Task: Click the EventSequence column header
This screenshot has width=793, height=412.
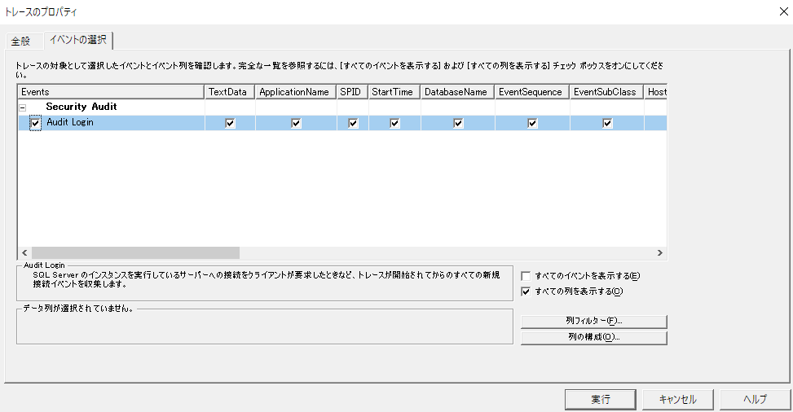Action: pos(532,92)
